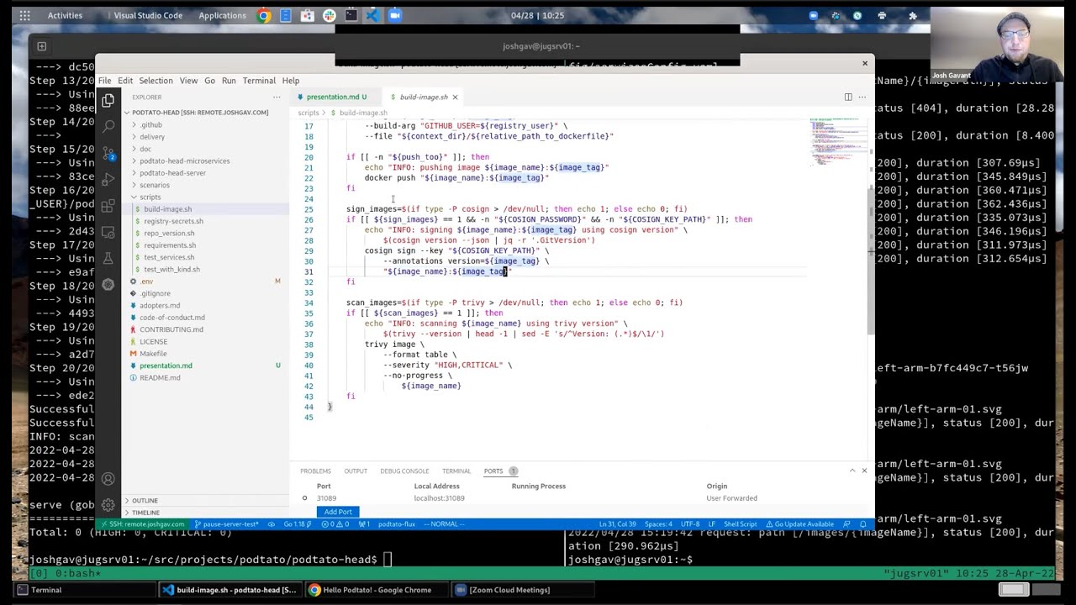Click the forwarded ports status indicator

coord(364,524)
